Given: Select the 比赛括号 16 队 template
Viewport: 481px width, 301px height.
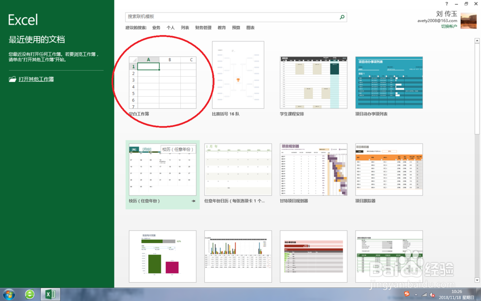Looking at the screenshot, I should click(238, 75).
